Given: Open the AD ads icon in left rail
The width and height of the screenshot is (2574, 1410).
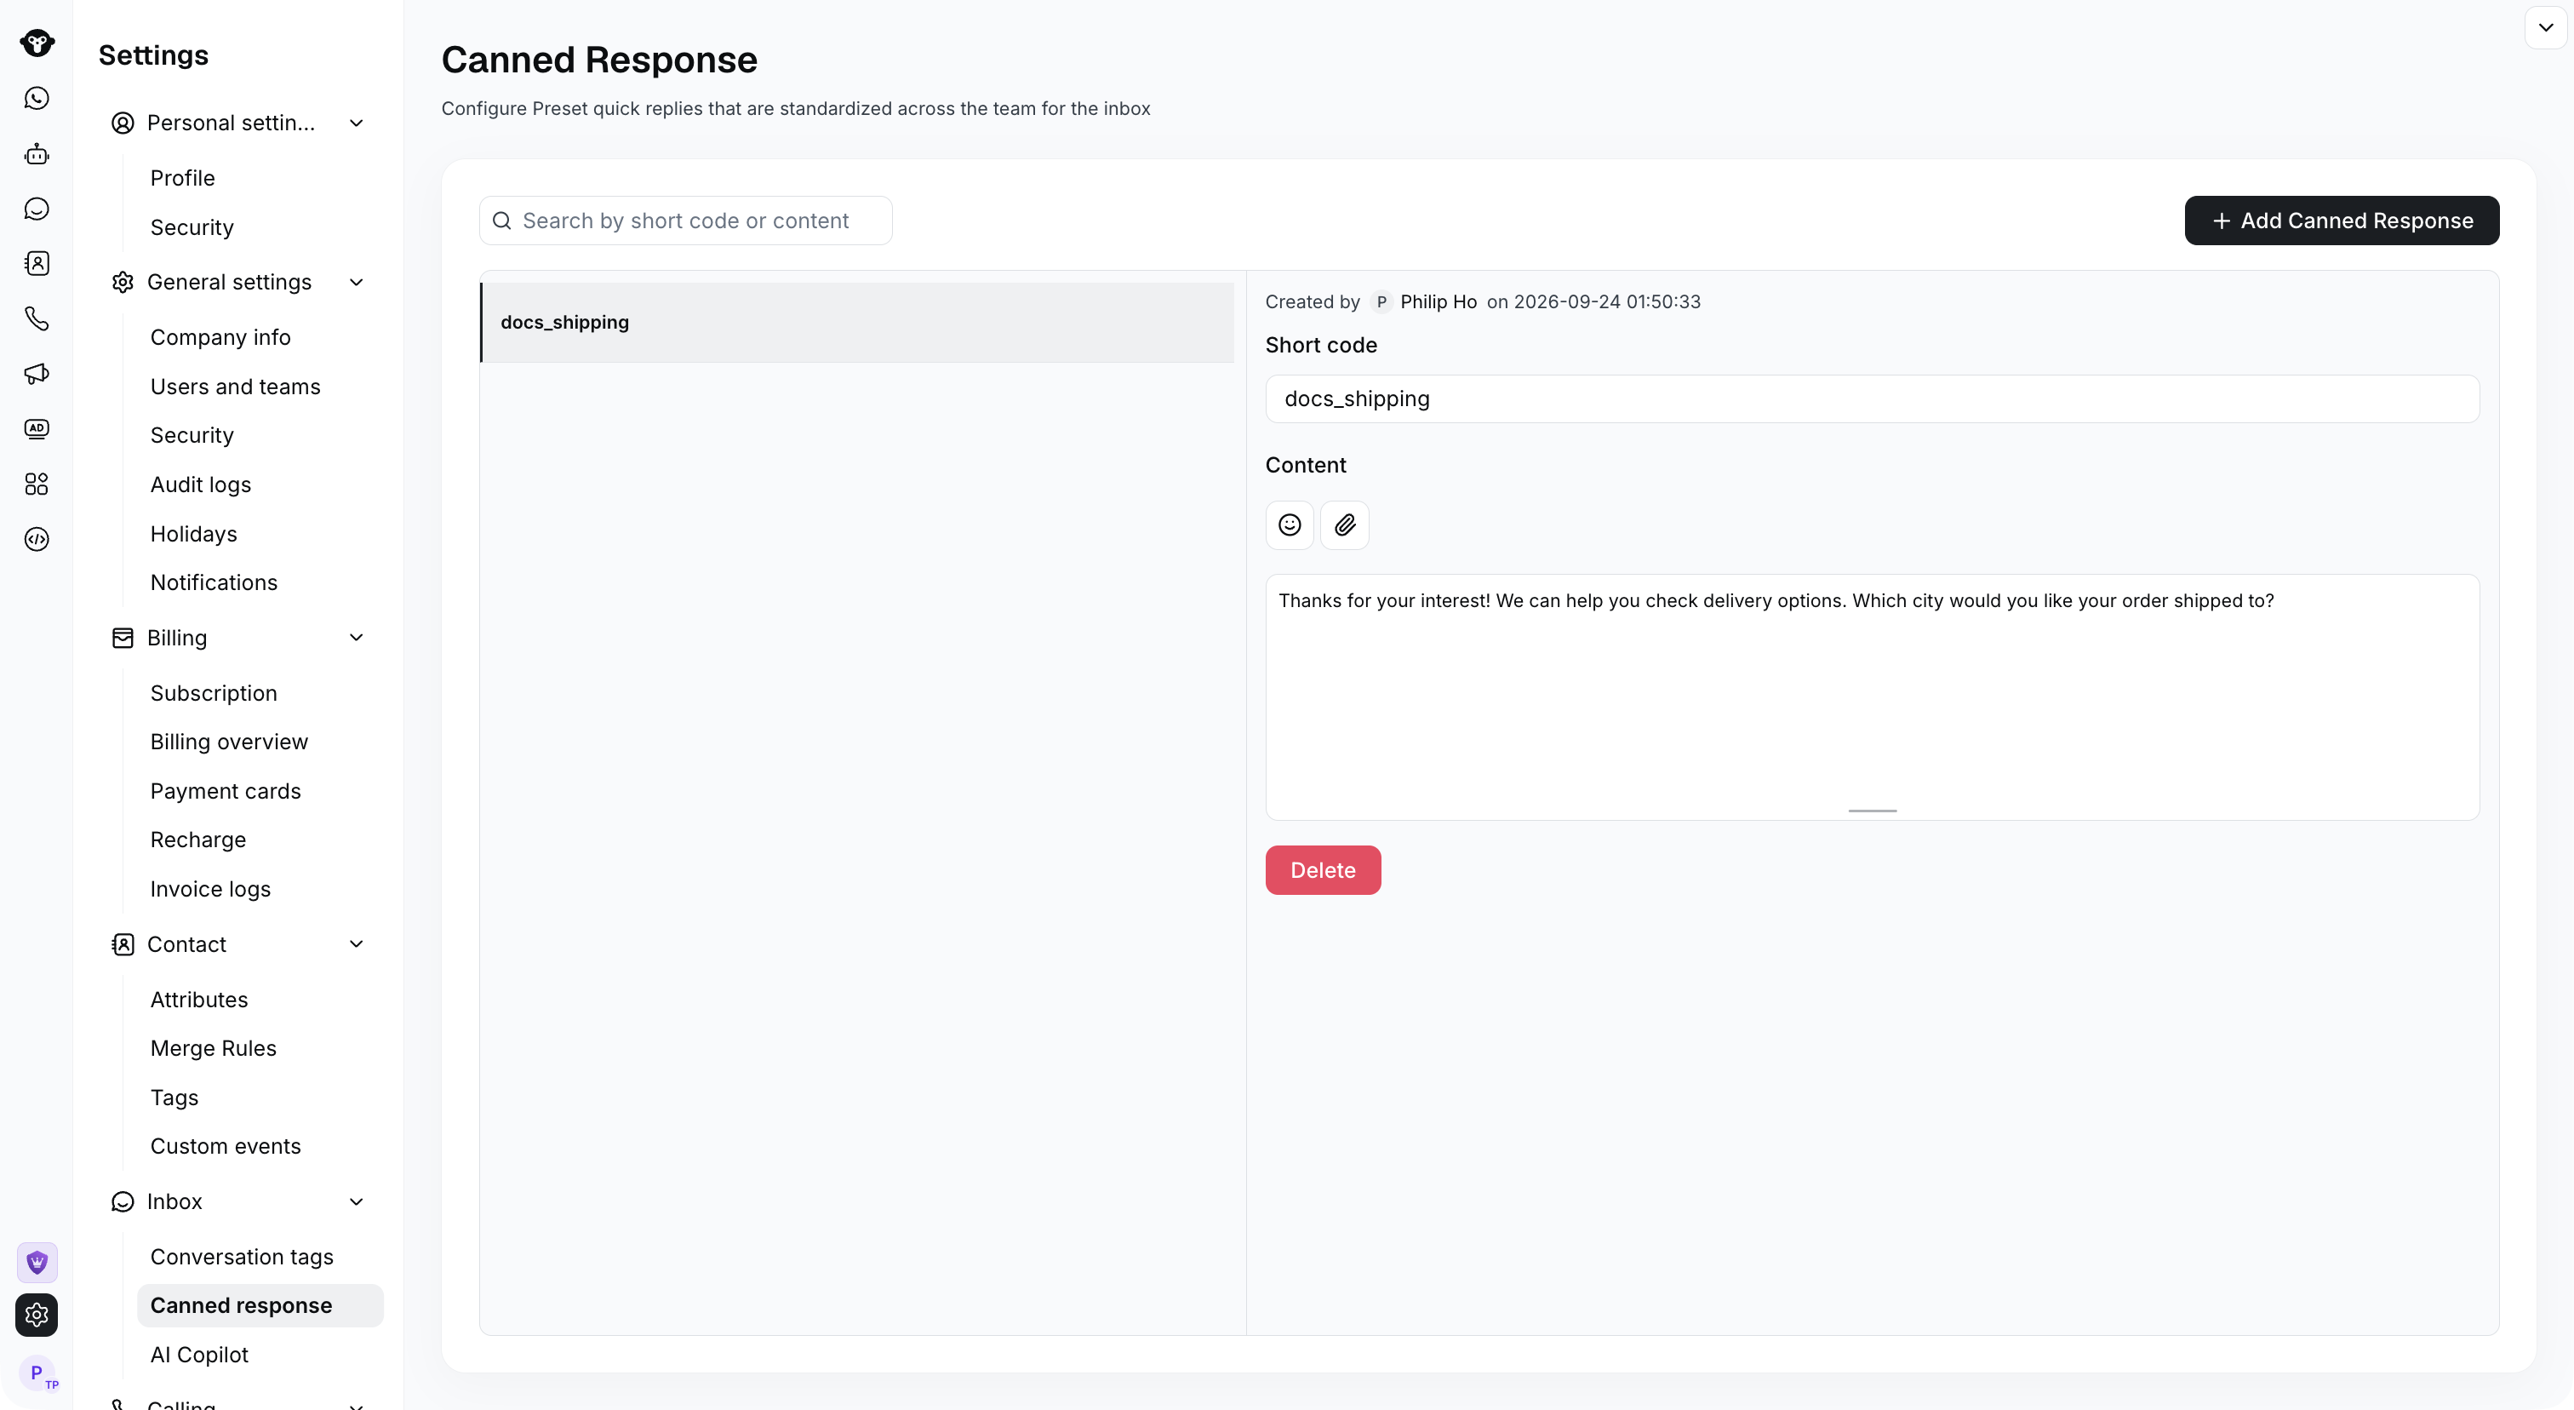Looking at the screenshot, I should click(x=37, y=428).
